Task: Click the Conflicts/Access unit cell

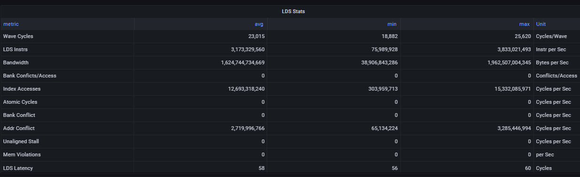Action: click(556, 76)
